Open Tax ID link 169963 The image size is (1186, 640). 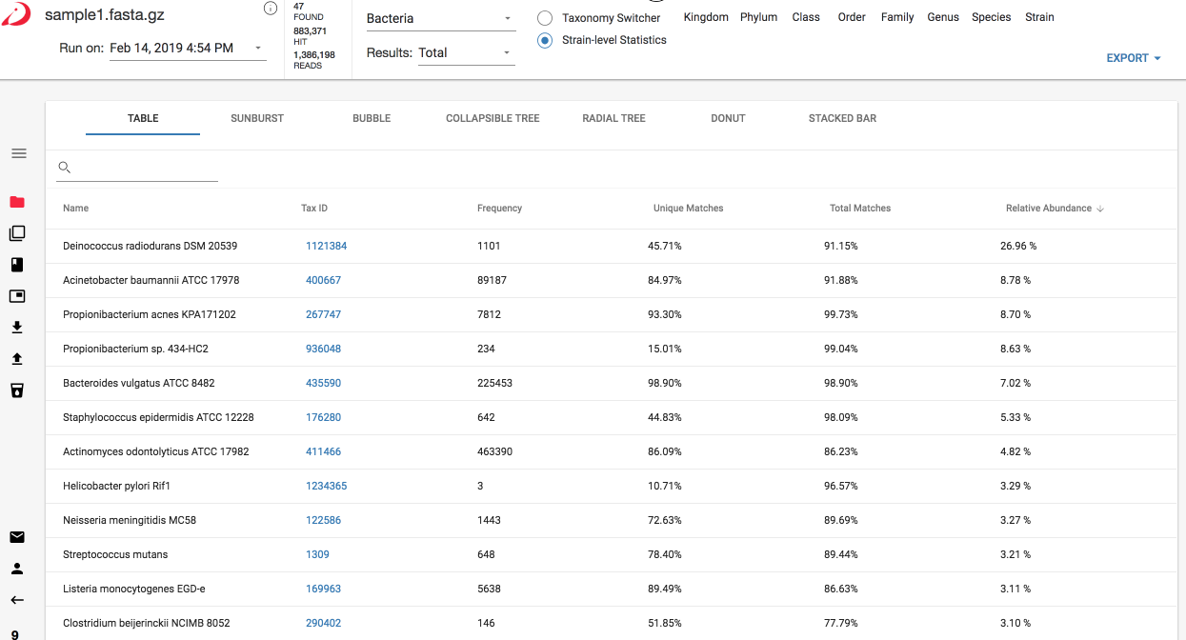(x=323, y=589)
